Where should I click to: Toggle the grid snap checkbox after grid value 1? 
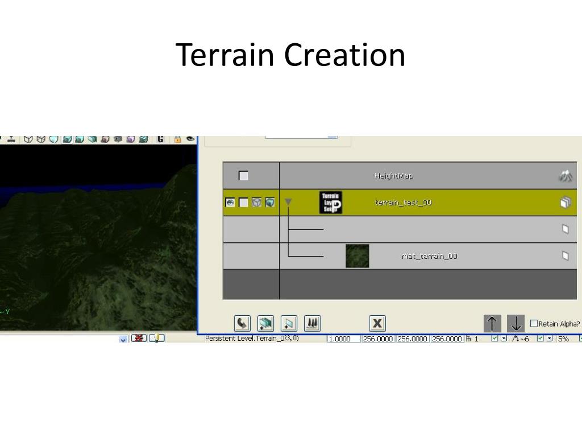pyautogui.click(x=494, y=338)
